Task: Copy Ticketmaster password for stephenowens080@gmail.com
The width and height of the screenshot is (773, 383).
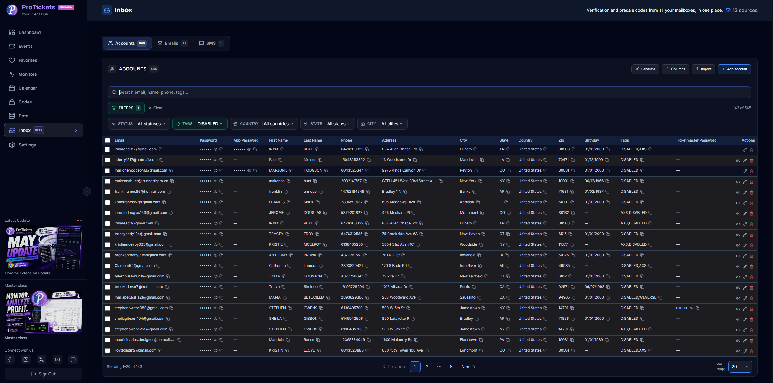Action: point(698,308)
